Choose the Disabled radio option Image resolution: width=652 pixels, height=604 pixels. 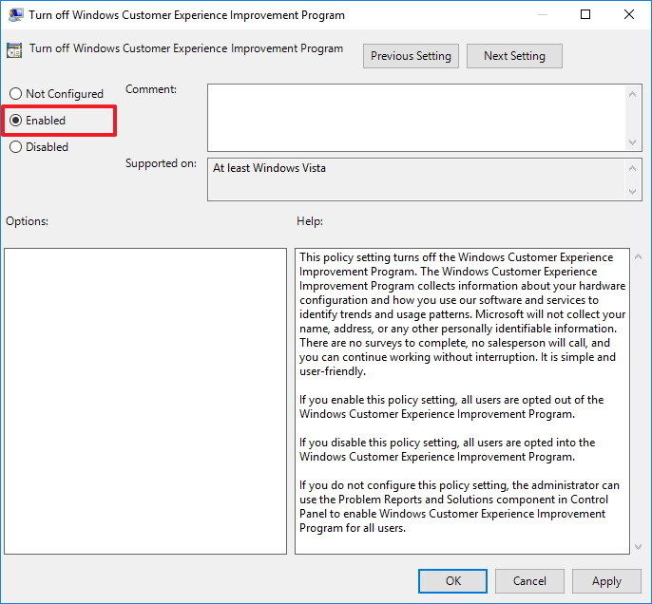39,147
